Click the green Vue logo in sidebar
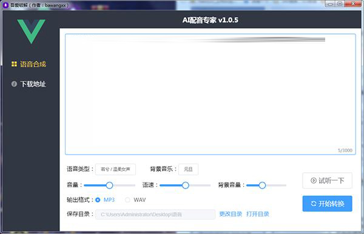Image resolution: width=364 pixels, height=234 pixels. pyautogui.click(x=31, y=32)
